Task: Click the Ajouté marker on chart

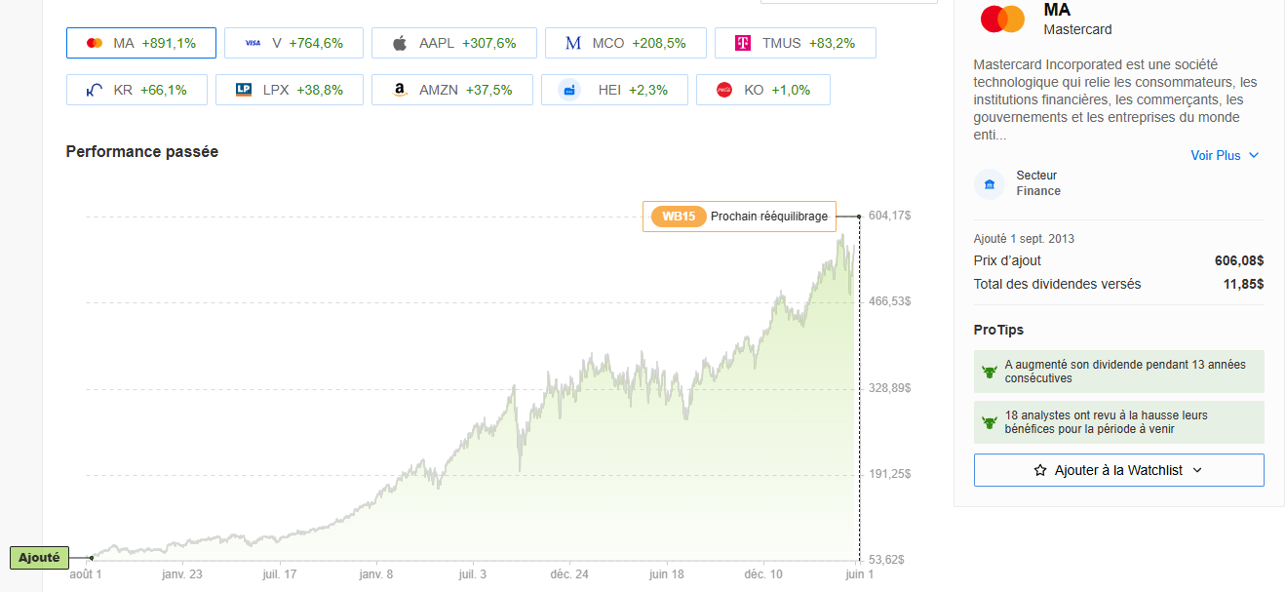Action: (x=39, y=558)
